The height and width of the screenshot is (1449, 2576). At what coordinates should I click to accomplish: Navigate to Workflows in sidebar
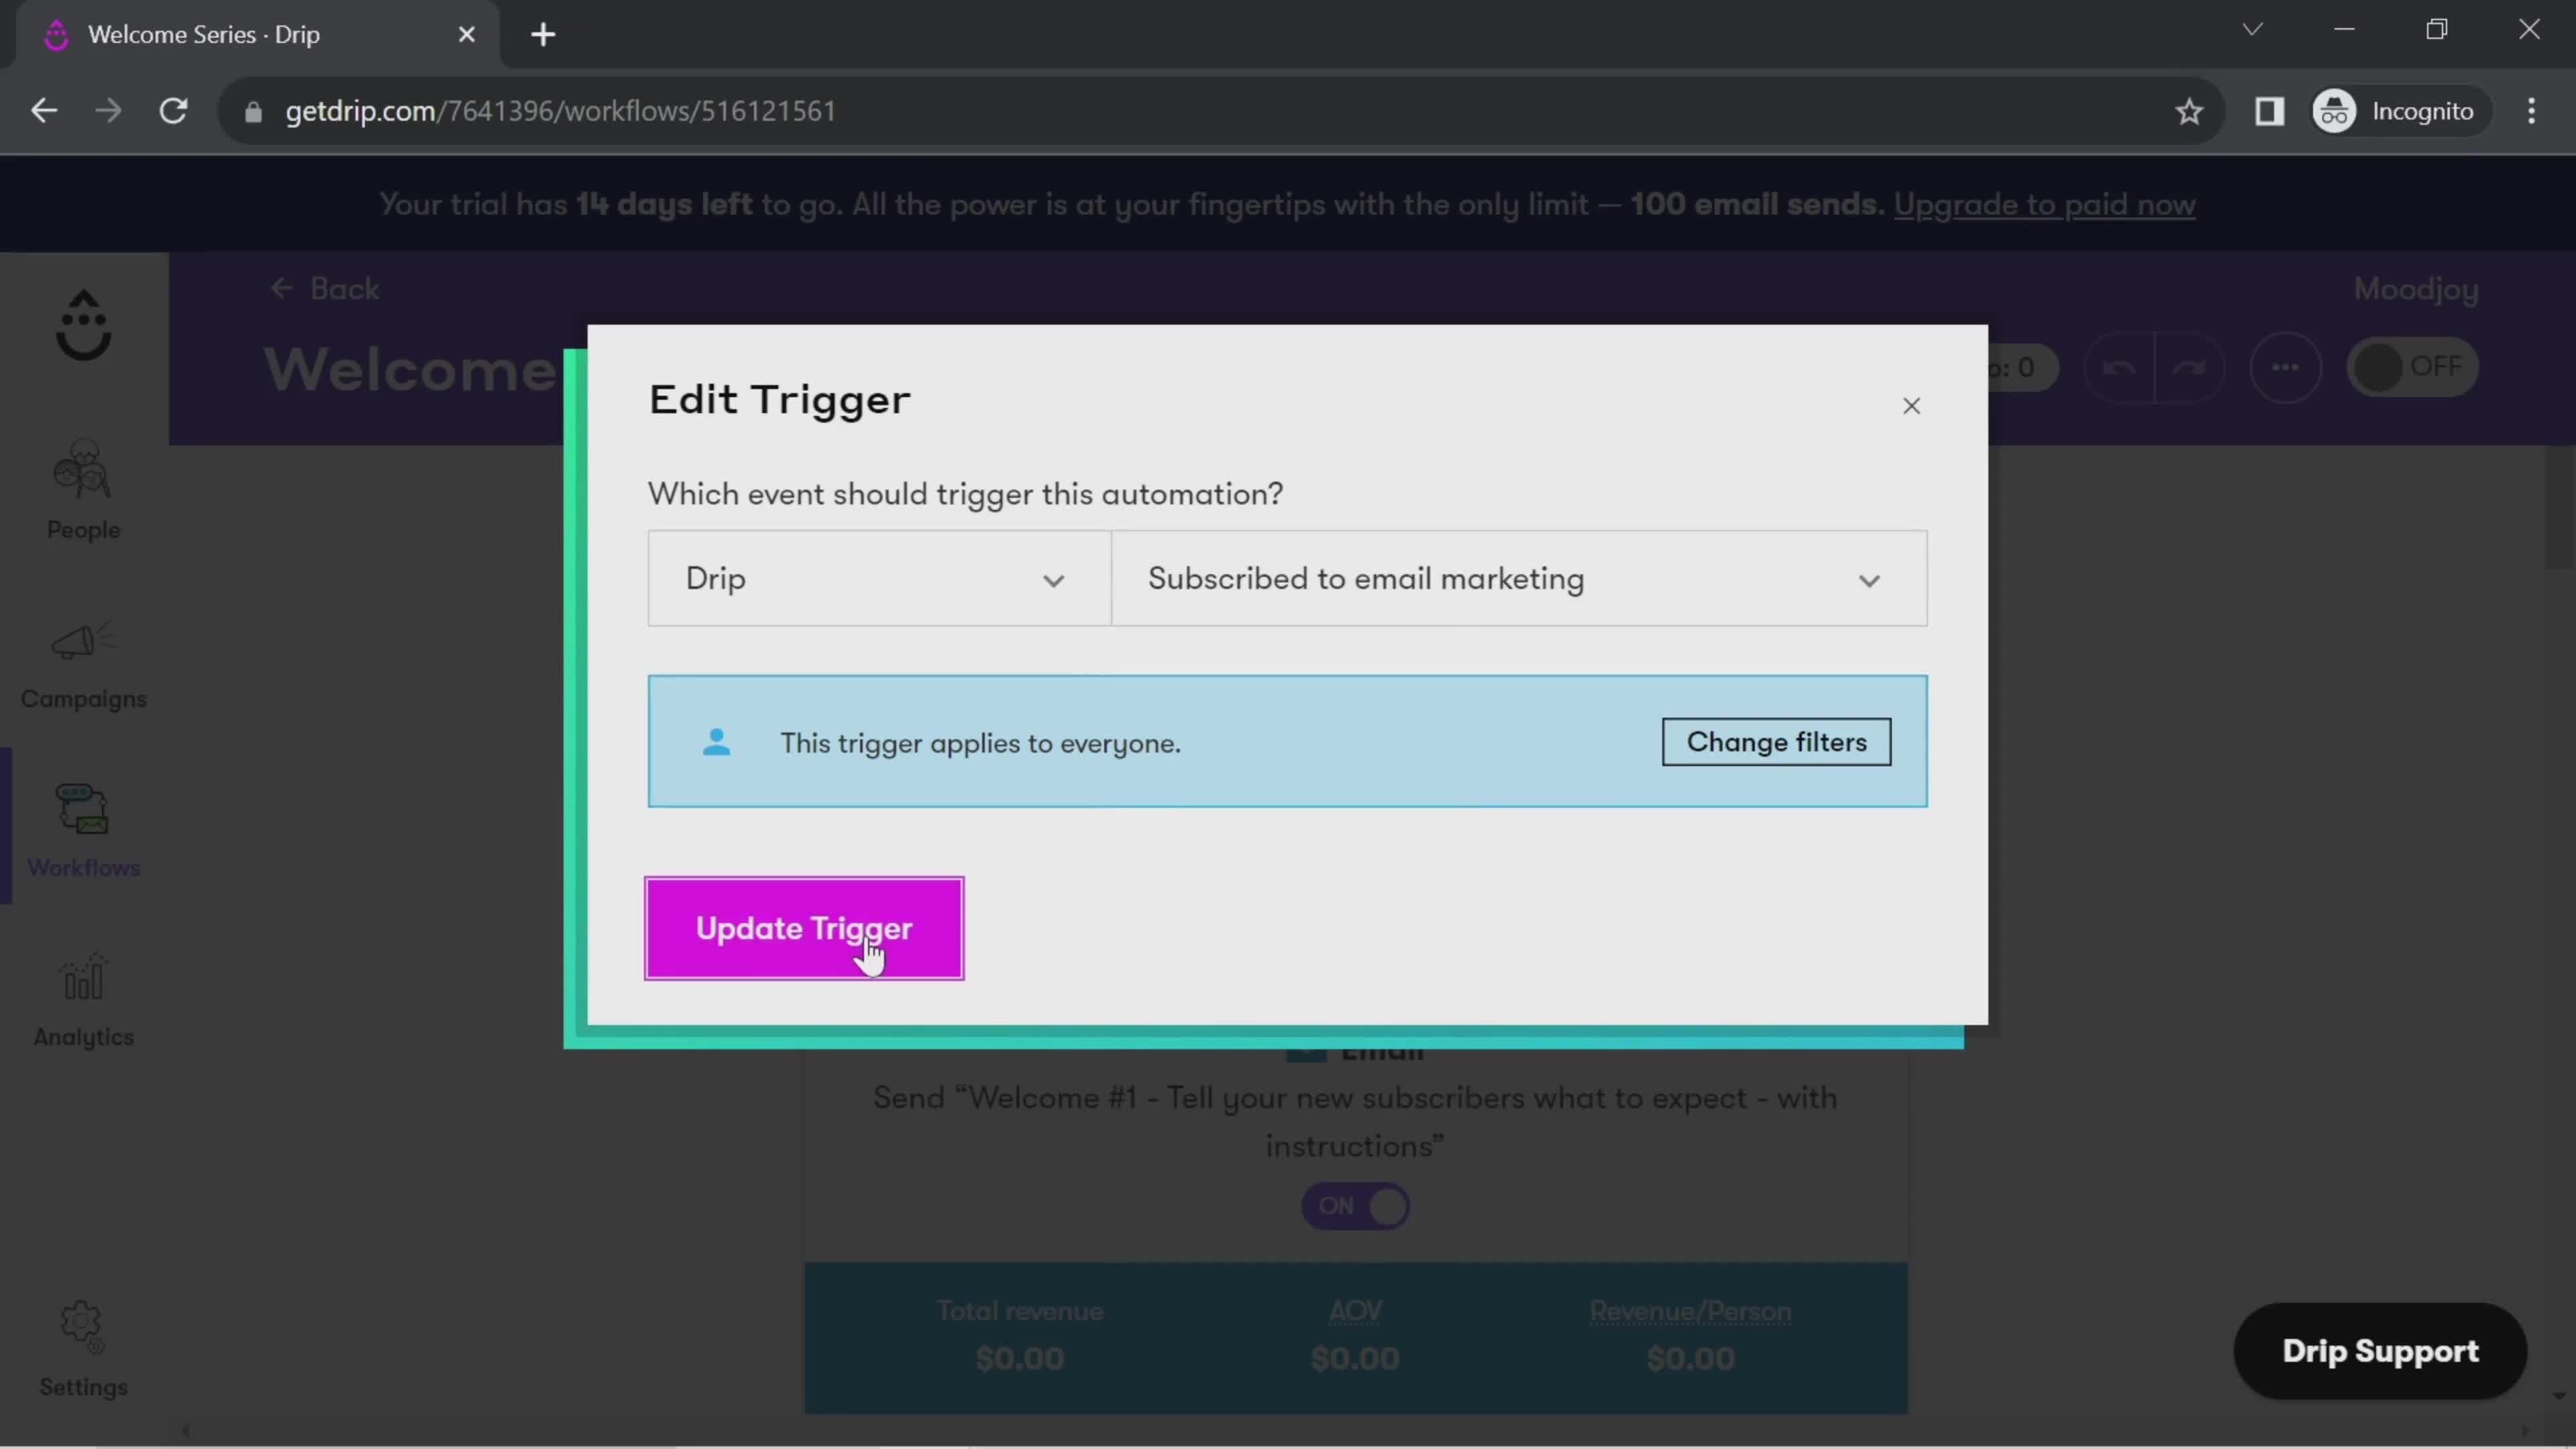[x=83, y=832]
